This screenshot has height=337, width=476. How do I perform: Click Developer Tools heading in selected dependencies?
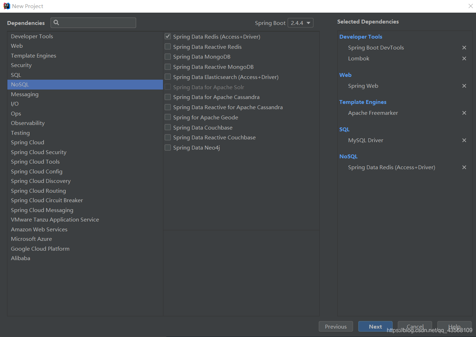point(361,37)
